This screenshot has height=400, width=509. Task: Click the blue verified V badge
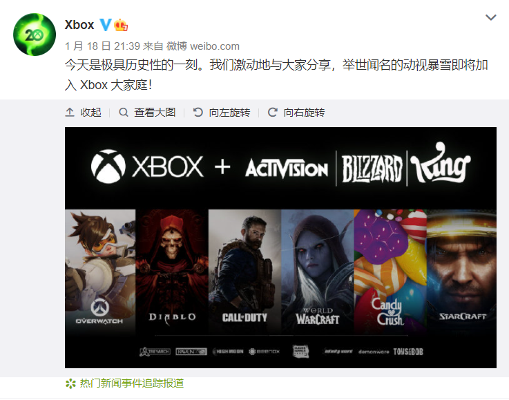coord(105,25)
